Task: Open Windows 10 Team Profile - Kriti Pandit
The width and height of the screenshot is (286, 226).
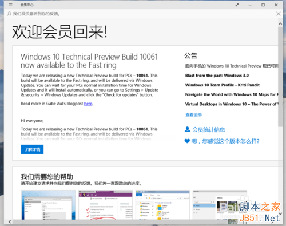Action: coord(223,85)
